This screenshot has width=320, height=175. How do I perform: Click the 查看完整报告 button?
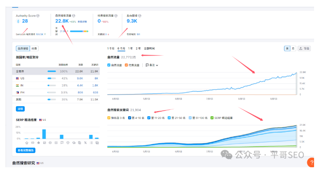(26, 150)
